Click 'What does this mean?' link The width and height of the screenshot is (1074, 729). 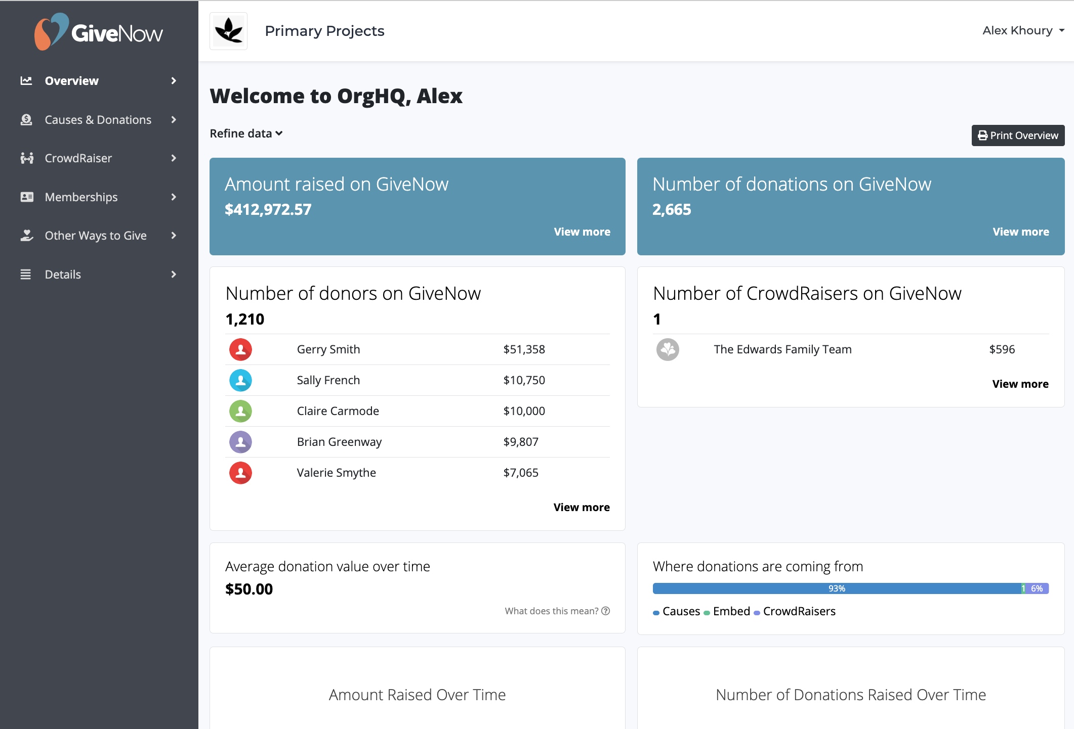(557, 611)
